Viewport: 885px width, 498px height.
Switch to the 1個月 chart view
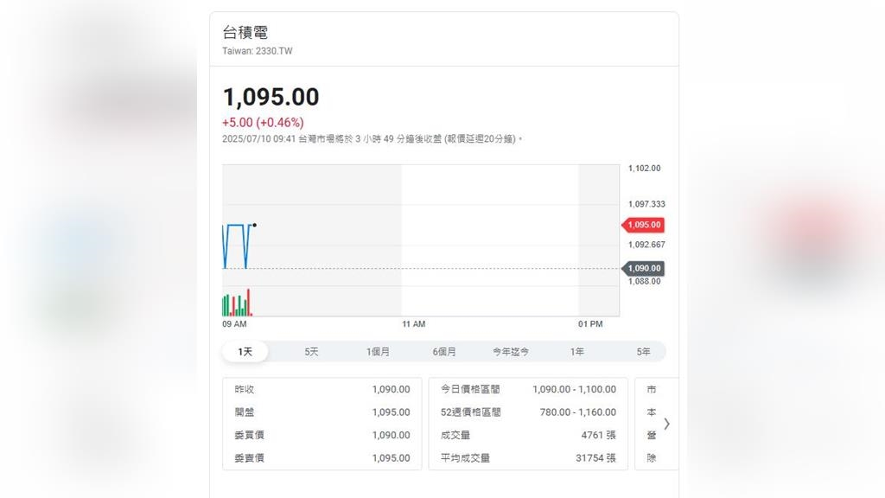pos(378,351)
